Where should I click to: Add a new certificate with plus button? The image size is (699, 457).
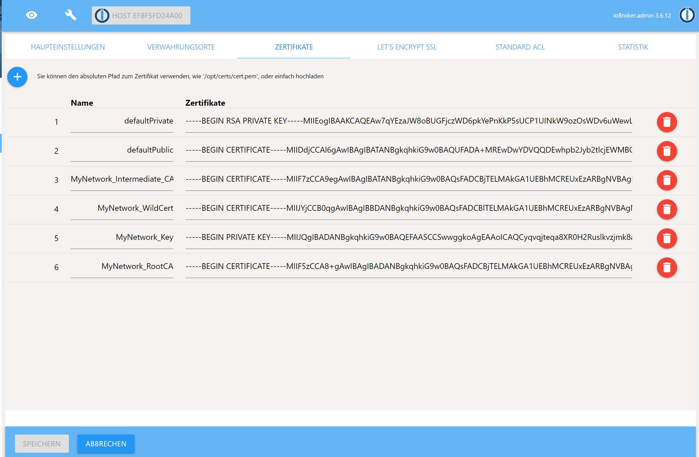coord(17,77)
